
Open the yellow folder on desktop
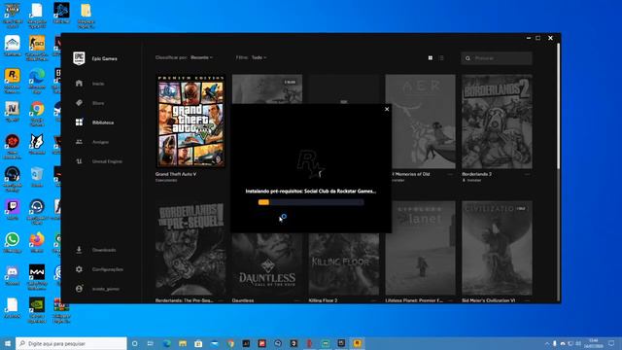tap(86, 16)
